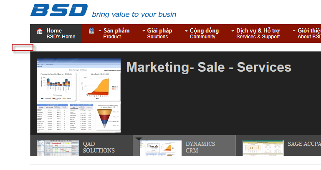Click the Marketing- Sale - Services heading

point(209,67)
